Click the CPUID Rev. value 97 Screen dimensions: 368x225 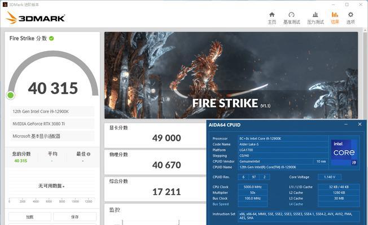click(x=254, y=177)
